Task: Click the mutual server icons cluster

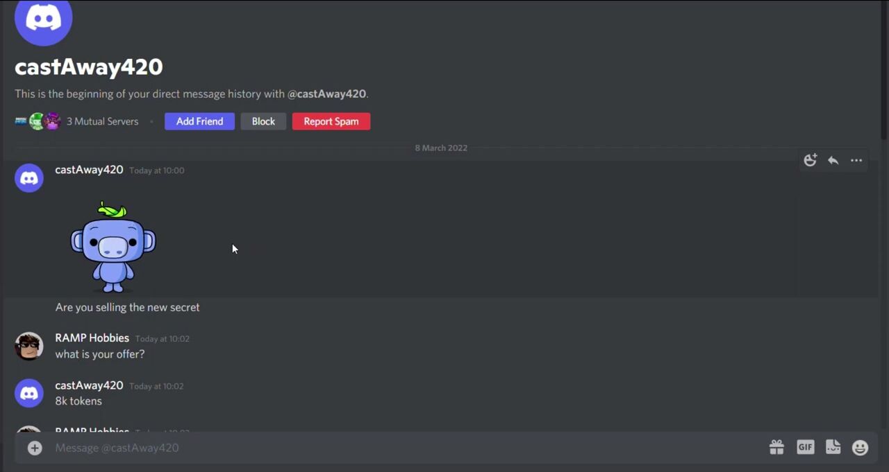Action: [x=38, y=121]
